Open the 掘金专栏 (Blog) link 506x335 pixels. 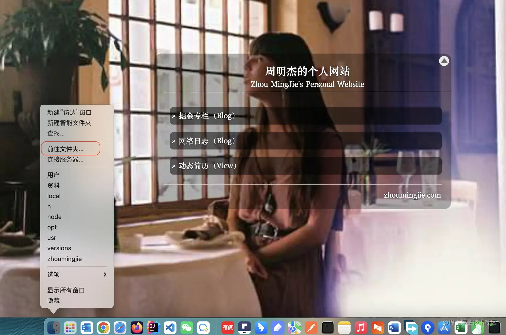(306, 116)
